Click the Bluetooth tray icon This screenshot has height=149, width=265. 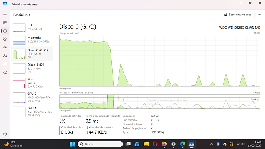pyautogui.click(x=218, y=144)
